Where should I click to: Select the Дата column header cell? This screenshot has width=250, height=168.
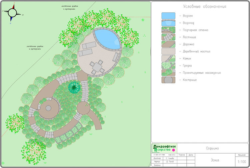tap(191, 155)
